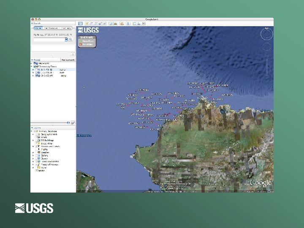Expand the Weather layer tree
This screenshot has height=228, width=304.
point(33,152)
